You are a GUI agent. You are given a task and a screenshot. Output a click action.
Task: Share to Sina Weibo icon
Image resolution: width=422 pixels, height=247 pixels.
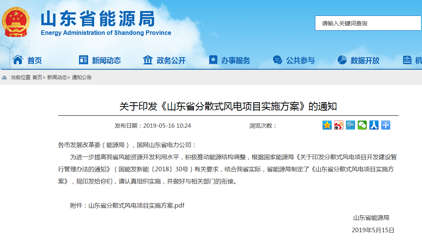point(339,125)
